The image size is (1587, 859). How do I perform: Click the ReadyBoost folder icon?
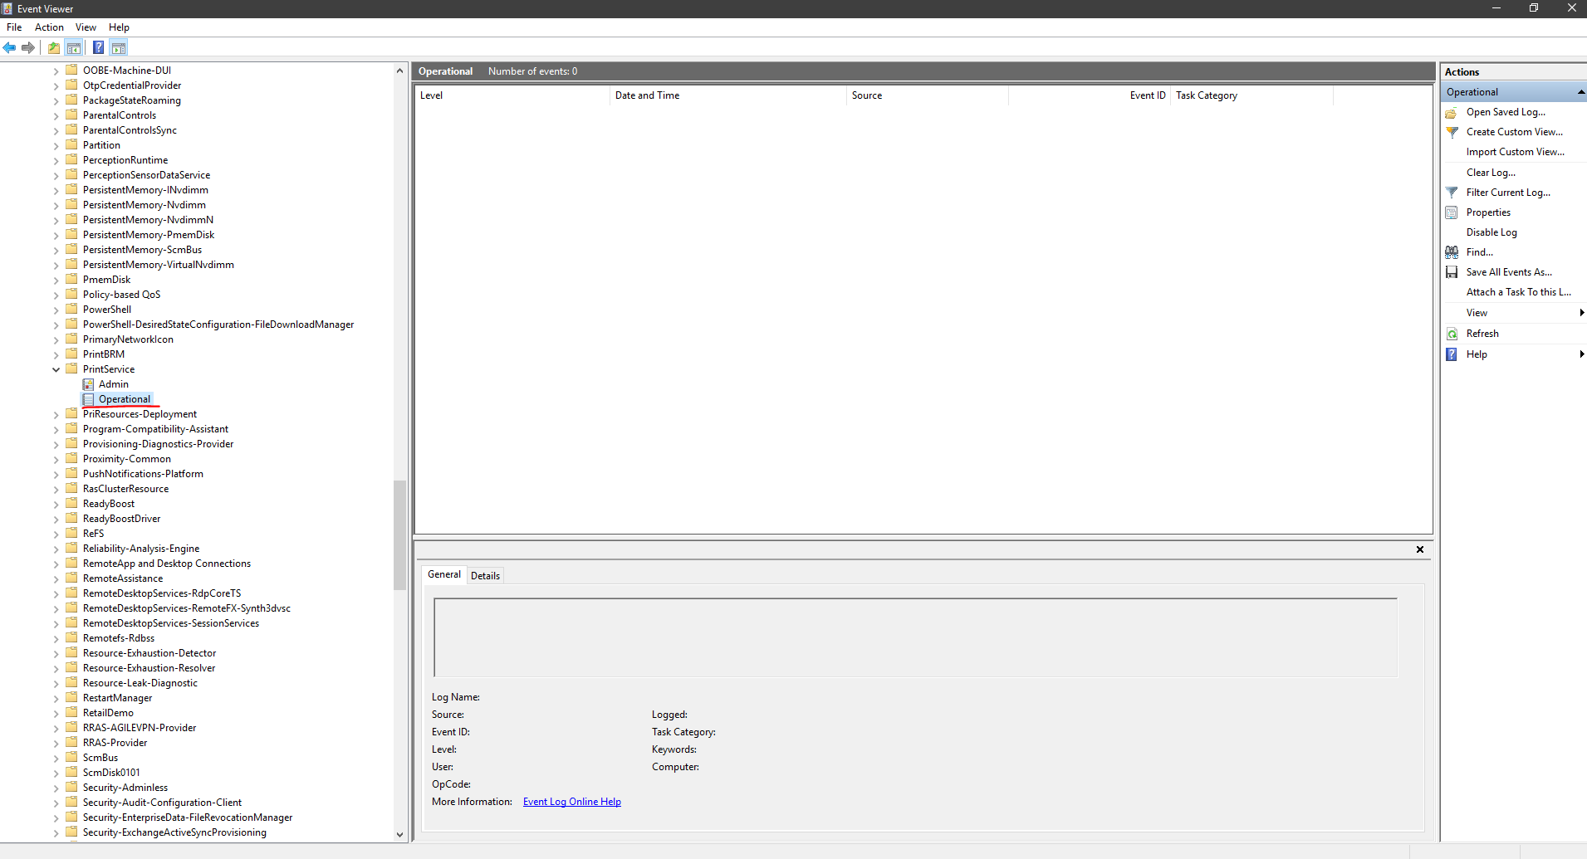[71, 504]
